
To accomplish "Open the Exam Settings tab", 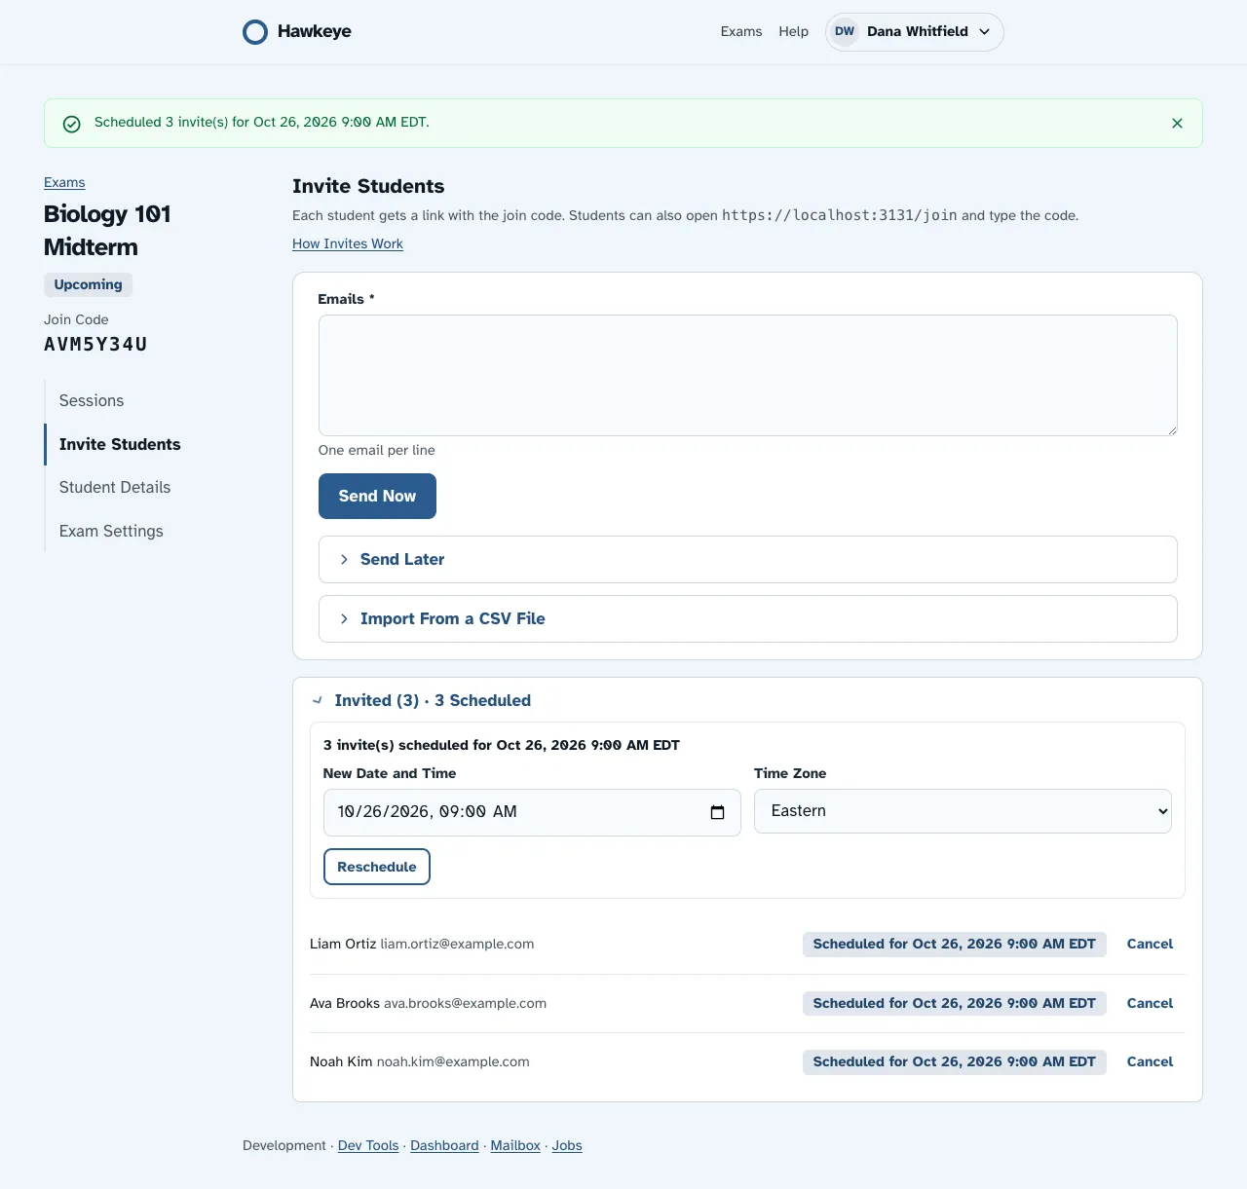I will pos(111,531).
